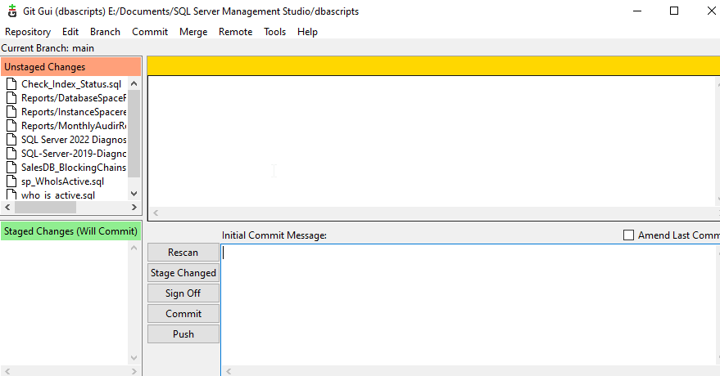The image size is (720, 376).
Task: Click the file icon beside SQL Server 2022 Diagnostics
Action: point(11,140)
